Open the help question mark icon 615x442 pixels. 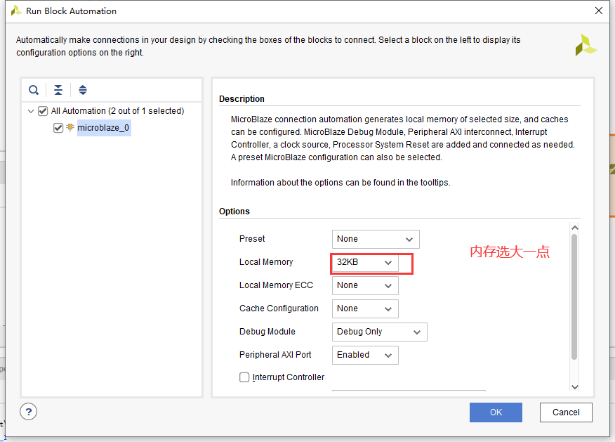(28, 412)
